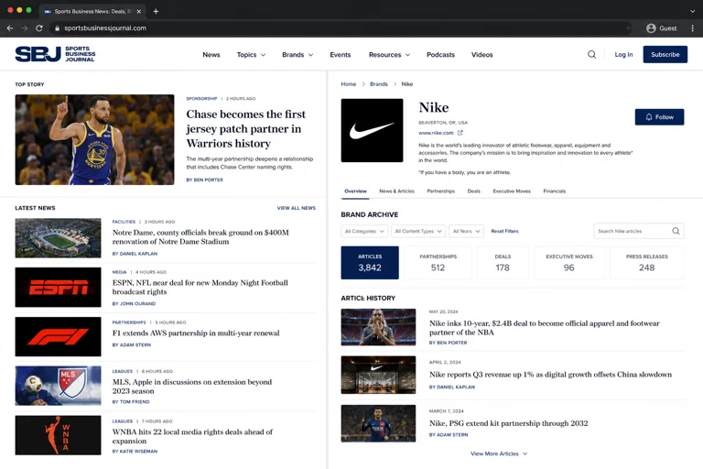Open a new browser tab
The height and width of the screenshot is (469, 703).
click(x=156, y=11)
